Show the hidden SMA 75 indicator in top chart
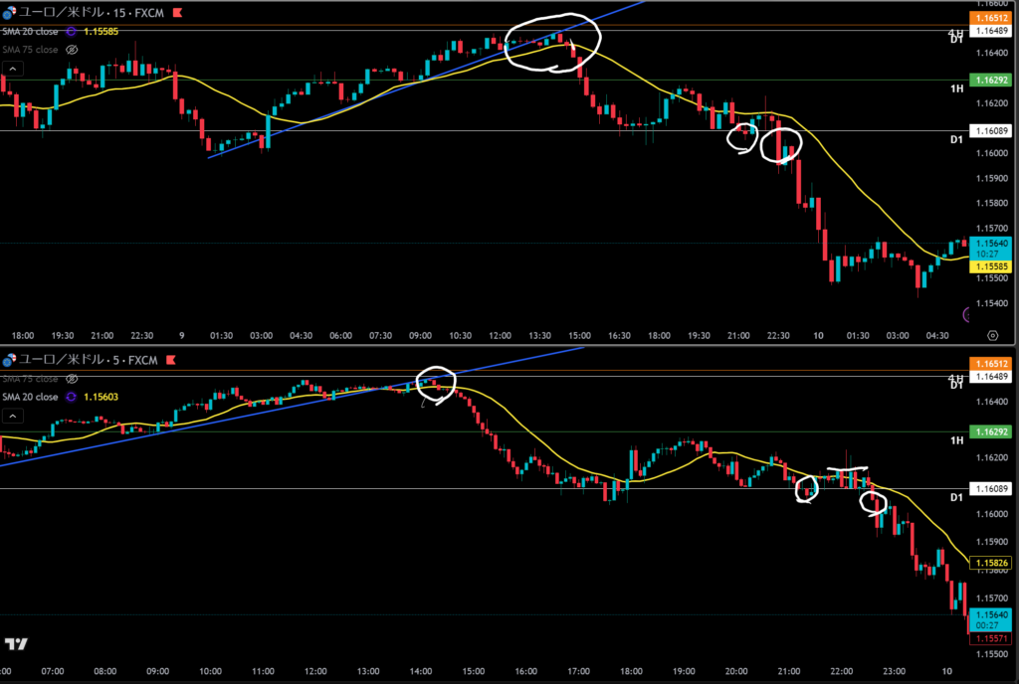 click(72, 49)
